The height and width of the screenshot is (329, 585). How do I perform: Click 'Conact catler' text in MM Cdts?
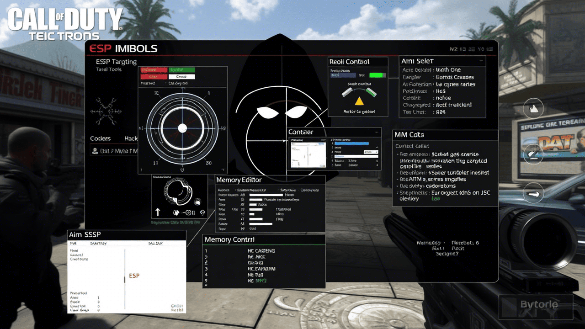(412, 146)
